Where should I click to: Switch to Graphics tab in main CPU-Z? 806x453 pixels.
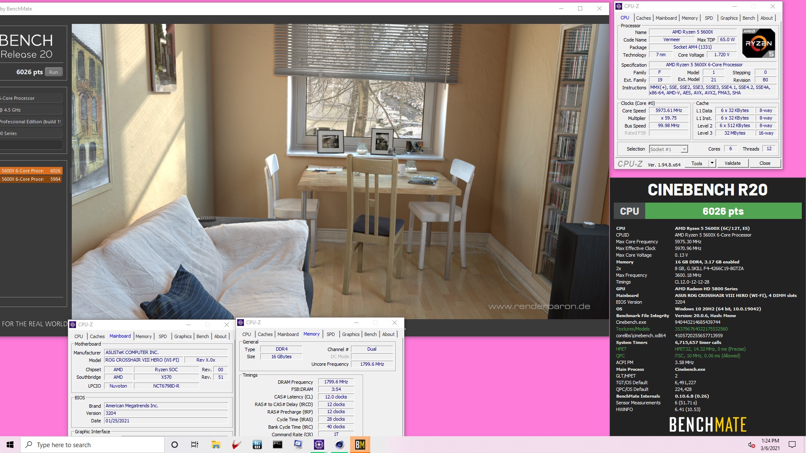(x=729, y=18)
